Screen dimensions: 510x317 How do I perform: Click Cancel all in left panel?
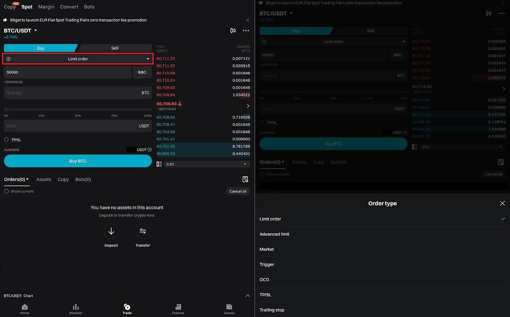[238, 191]
